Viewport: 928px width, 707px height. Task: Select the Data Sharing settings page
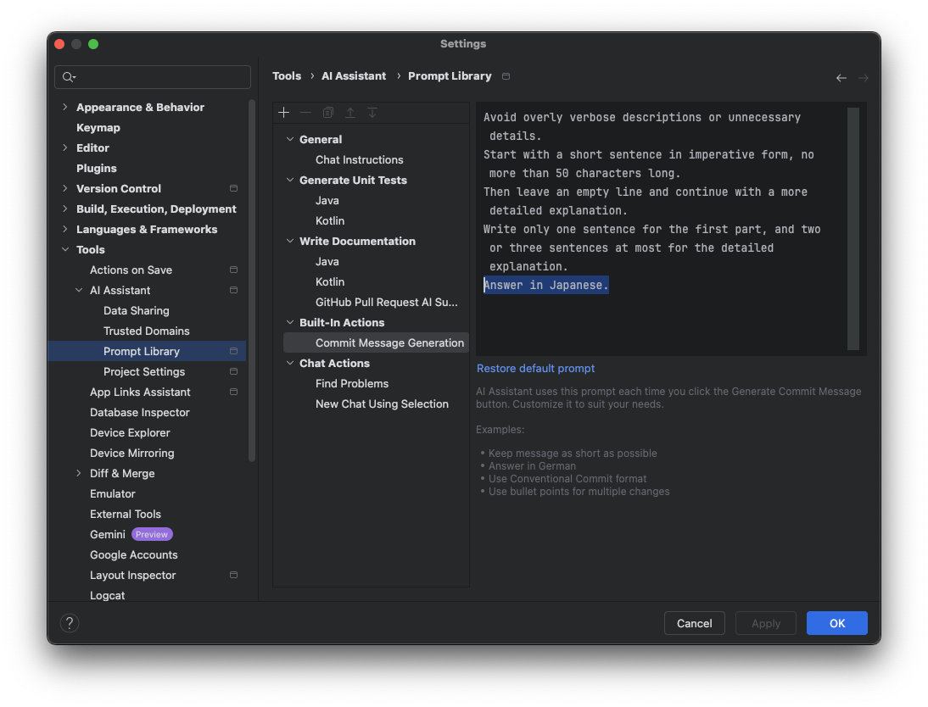point(136,310)
